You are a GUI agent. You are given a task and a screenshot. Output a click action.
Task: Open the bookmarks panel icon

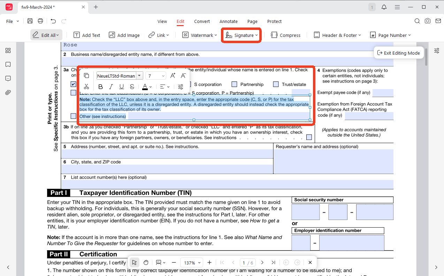tap(8, 65)
